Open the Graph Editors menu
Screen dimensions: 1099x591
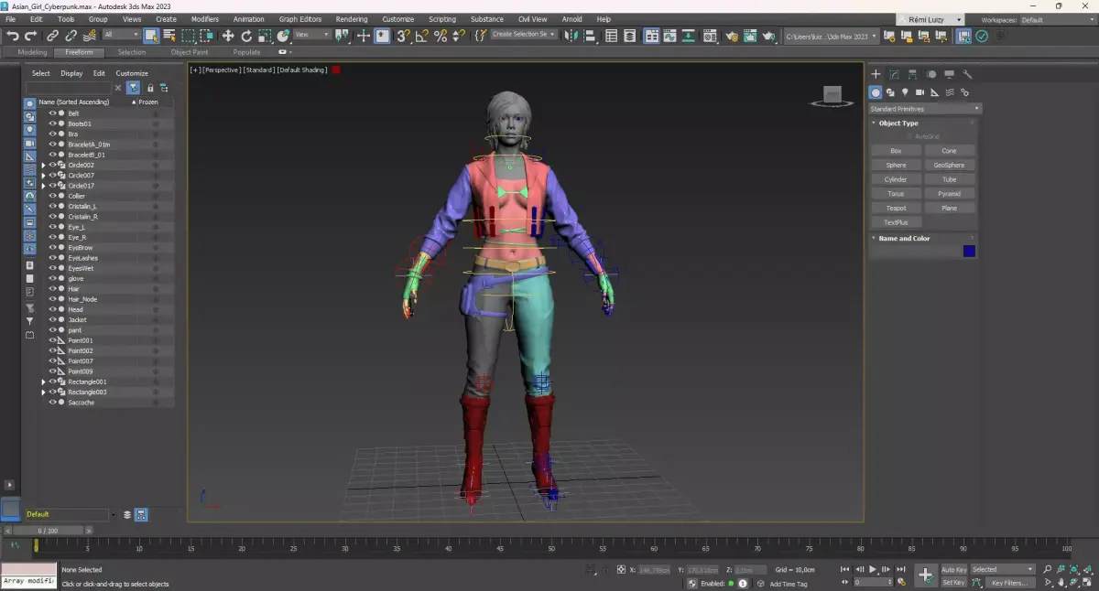tap(300, 19)
